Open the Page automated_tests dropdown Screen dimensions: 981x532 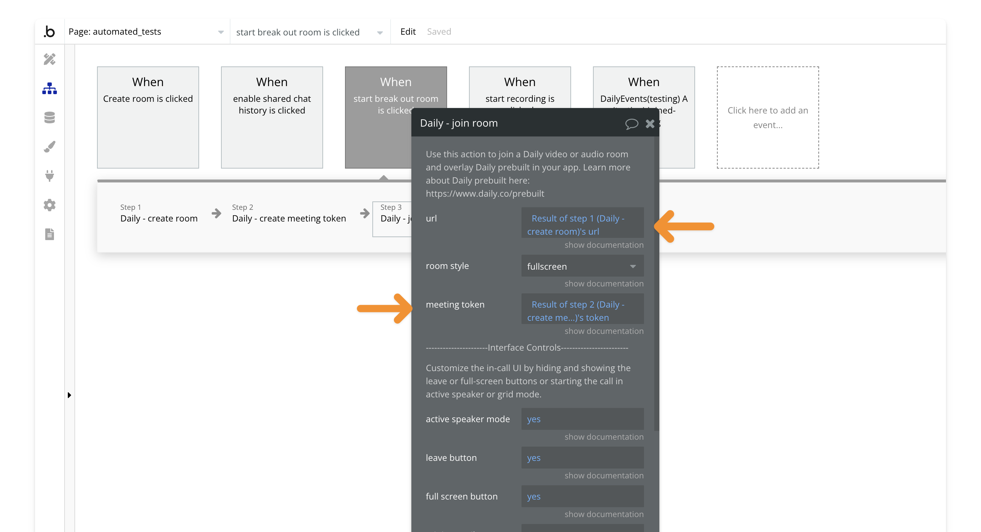pos(147,32)
